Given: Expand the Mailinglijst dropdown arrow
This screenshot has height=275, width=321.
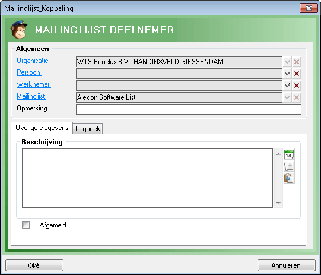Looking at the screenshot, I should pos(287,97).
